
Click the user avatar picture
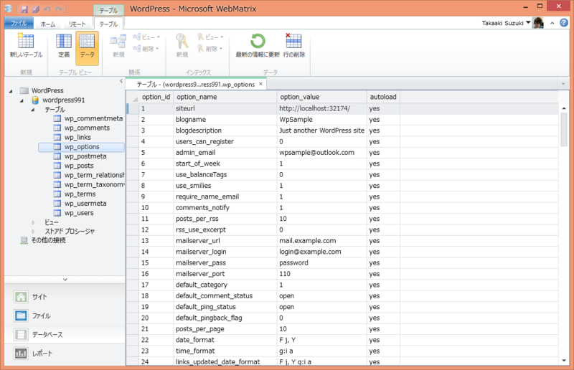point(538,23)
